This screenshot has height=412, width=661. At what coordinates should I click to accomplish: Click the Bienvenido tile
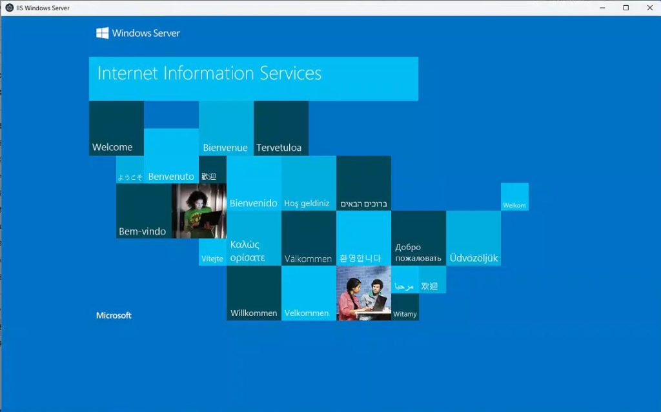[x=254, y=183]
